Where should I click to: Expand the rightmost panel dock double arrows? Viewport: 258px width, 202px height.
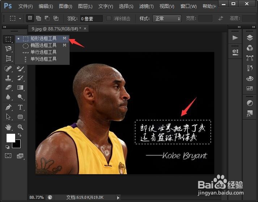click(x=253, y=27)
